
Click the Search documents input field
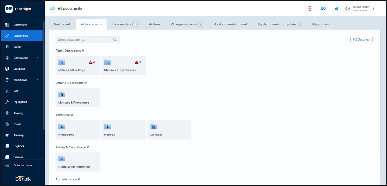click(x=84, y=39)
